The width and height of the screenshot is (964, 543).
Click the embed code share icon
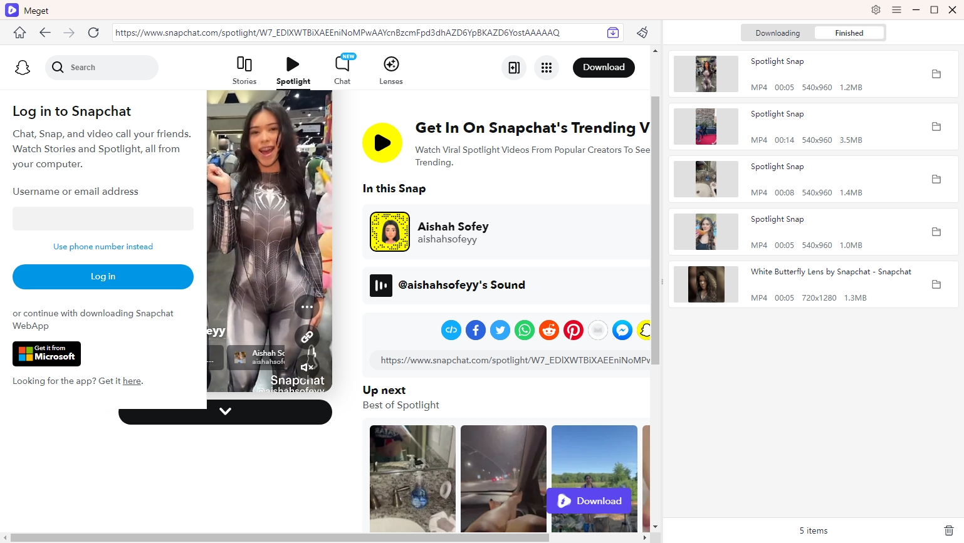click(451, 330)
